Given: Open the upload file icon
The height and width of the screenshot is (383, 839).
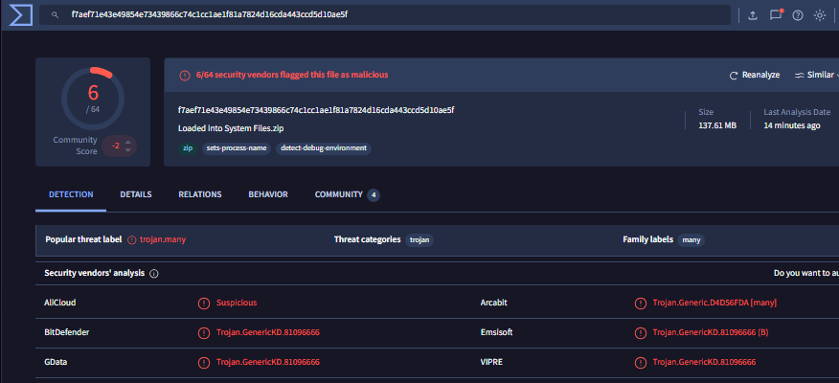Looking at the screenshot, I should [x=752, y=15].
